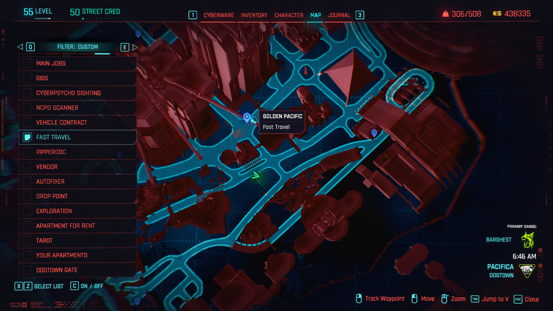Switch to previous filter with left arrow

[x=20, y=47]
